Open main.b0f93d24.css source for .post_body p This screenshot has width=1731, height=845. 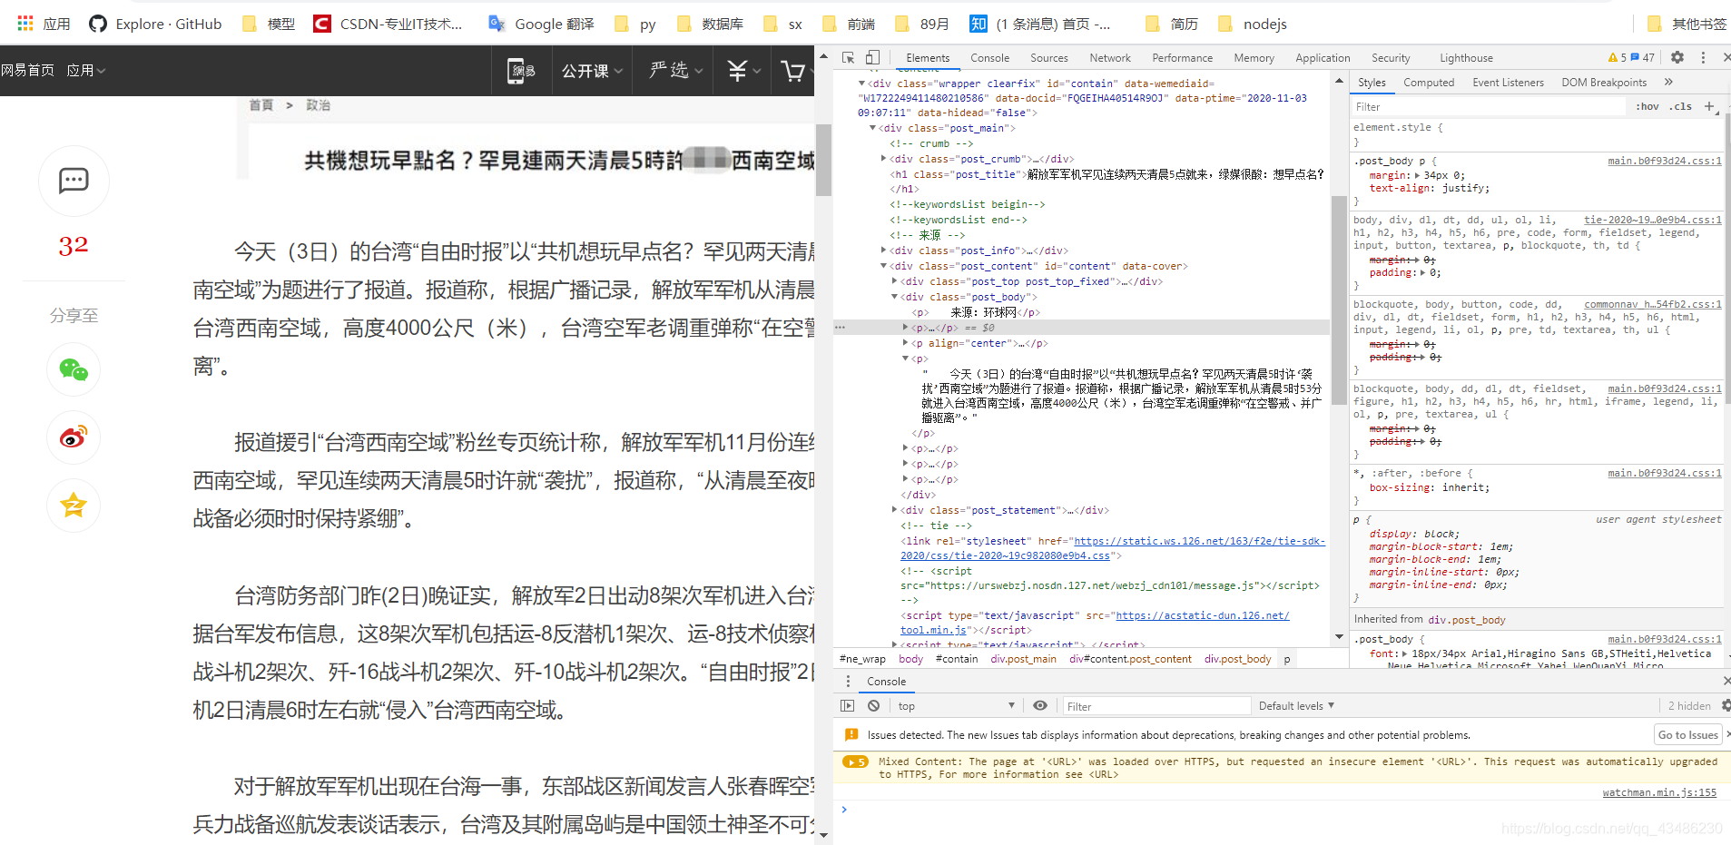click(x=1665, y=161)
